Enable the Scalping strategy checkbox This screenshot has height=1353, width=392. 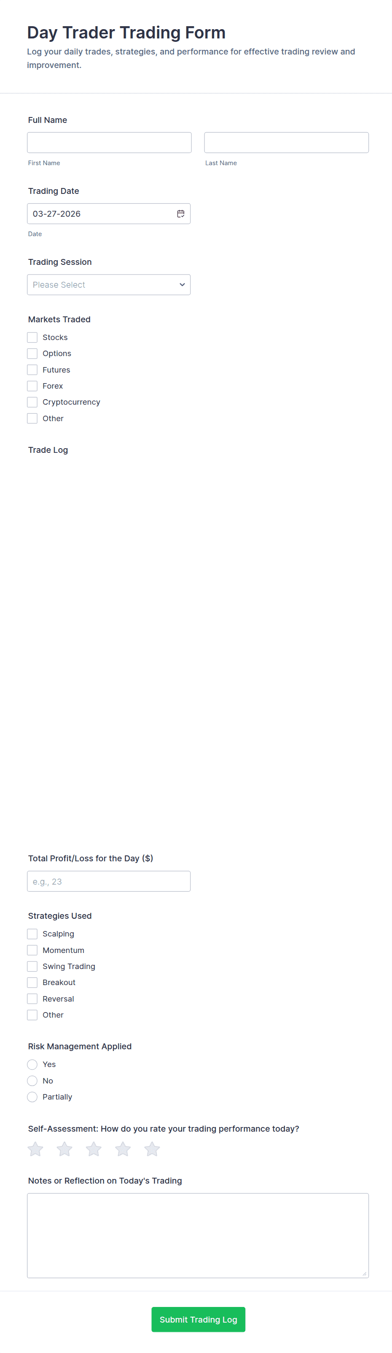point(32,934)
